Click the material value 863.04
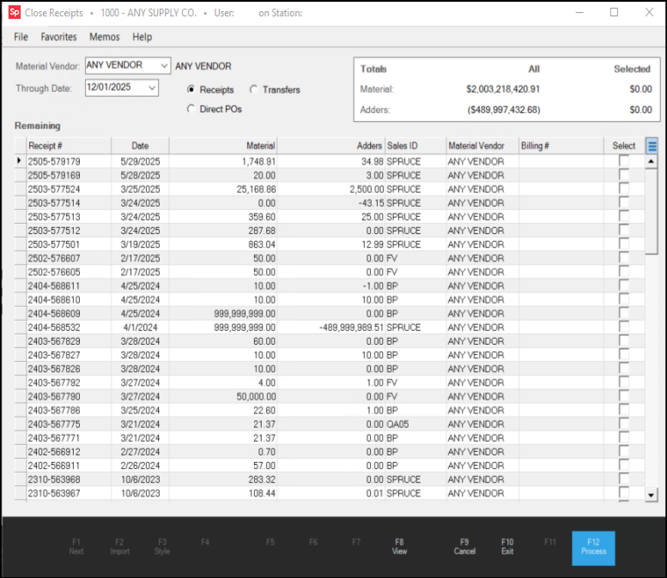 [x=262, y=244]
